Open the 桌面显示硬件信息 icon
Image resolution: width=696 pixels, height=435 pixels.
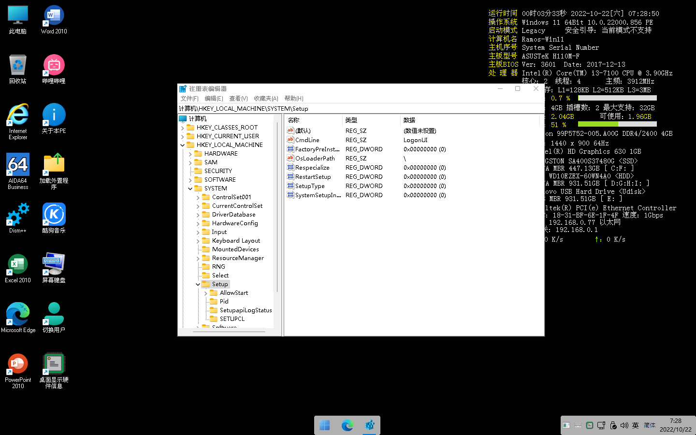(54, 371)
